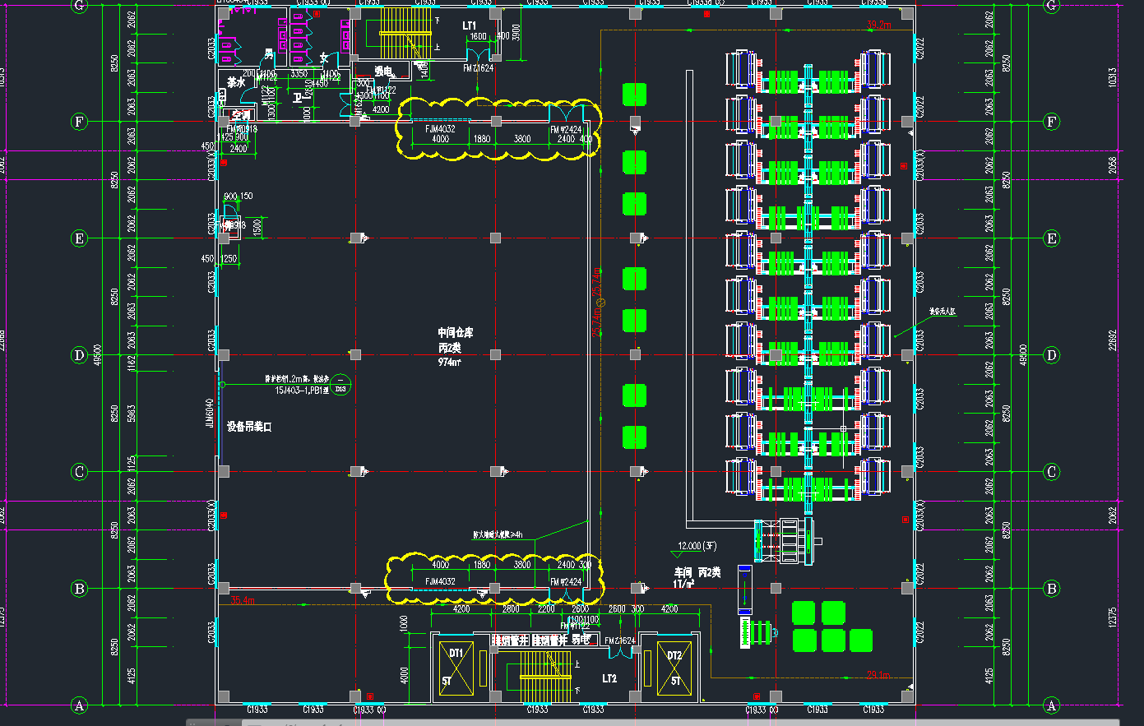Select the 茶水 tea room label
The height and width of the screenshot is (726, 1144).
point(236,82)
